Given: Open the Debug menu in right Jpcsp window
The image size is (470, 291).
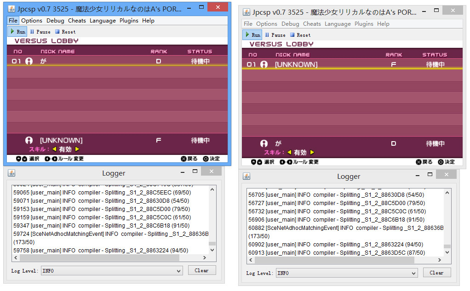Looking at the screenshot, I should coord(290,24).
